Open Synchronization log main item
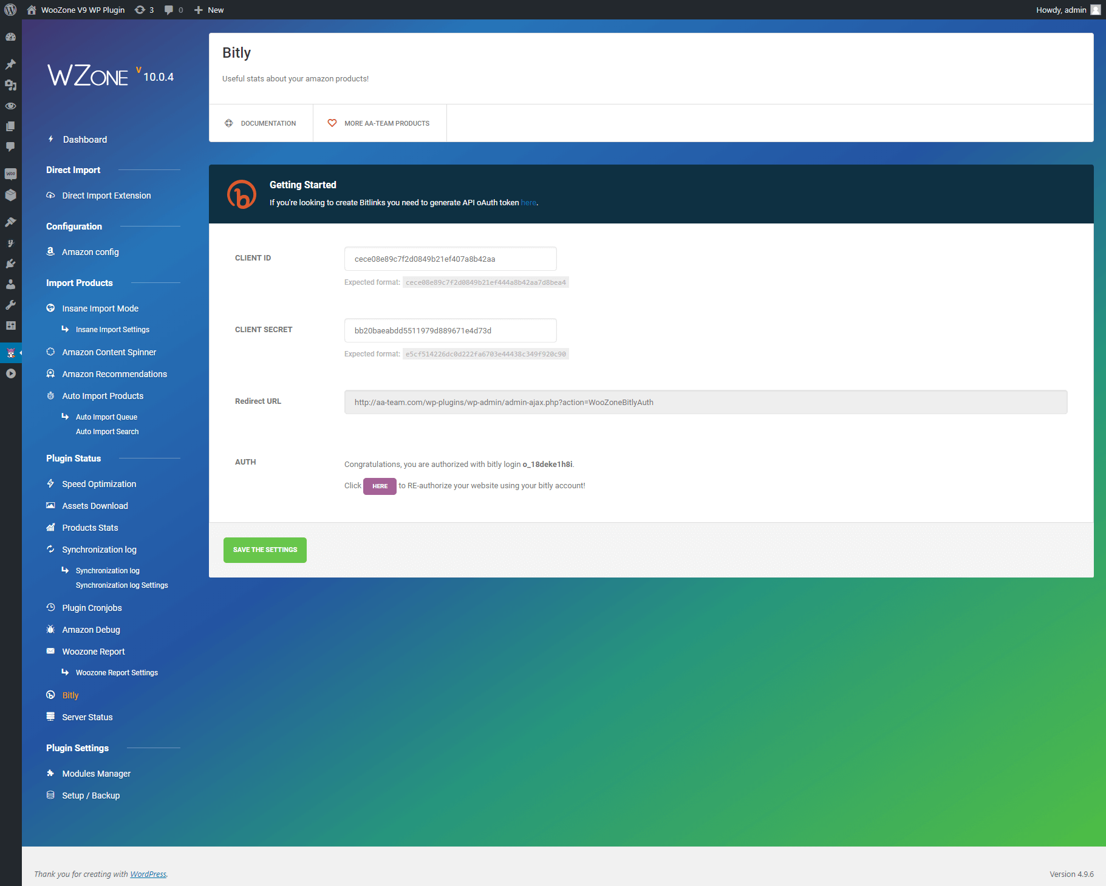The image size is (1106, 886). [x=99, y=550]
